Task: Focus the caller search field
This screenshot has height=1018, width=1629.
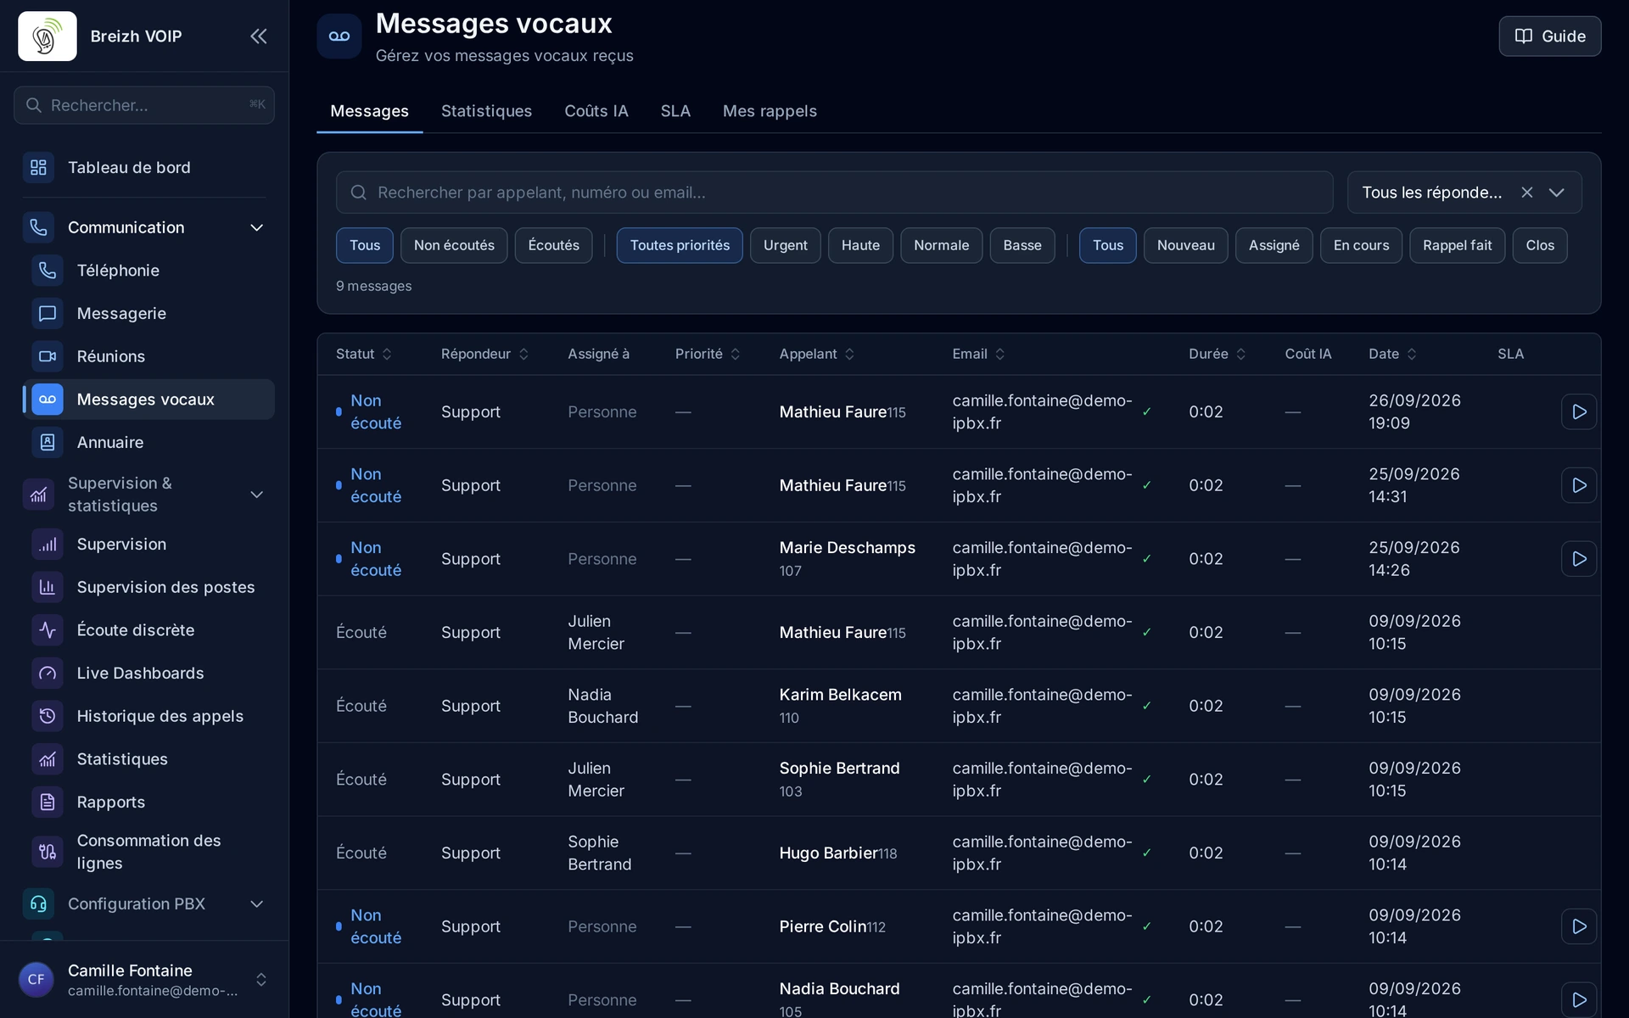Action: tap(834, 193)
